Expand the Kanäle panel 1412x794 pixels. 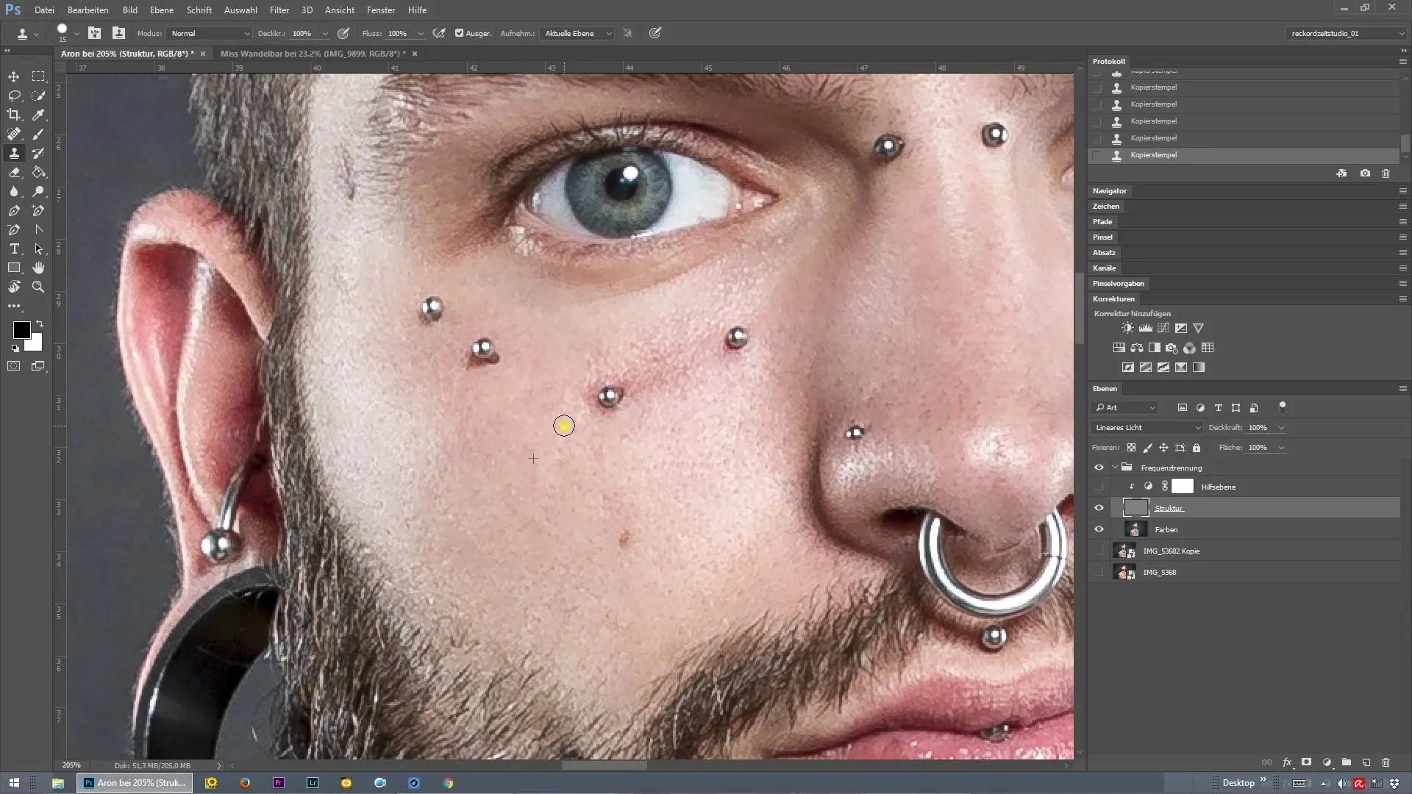click(1104, 268)
